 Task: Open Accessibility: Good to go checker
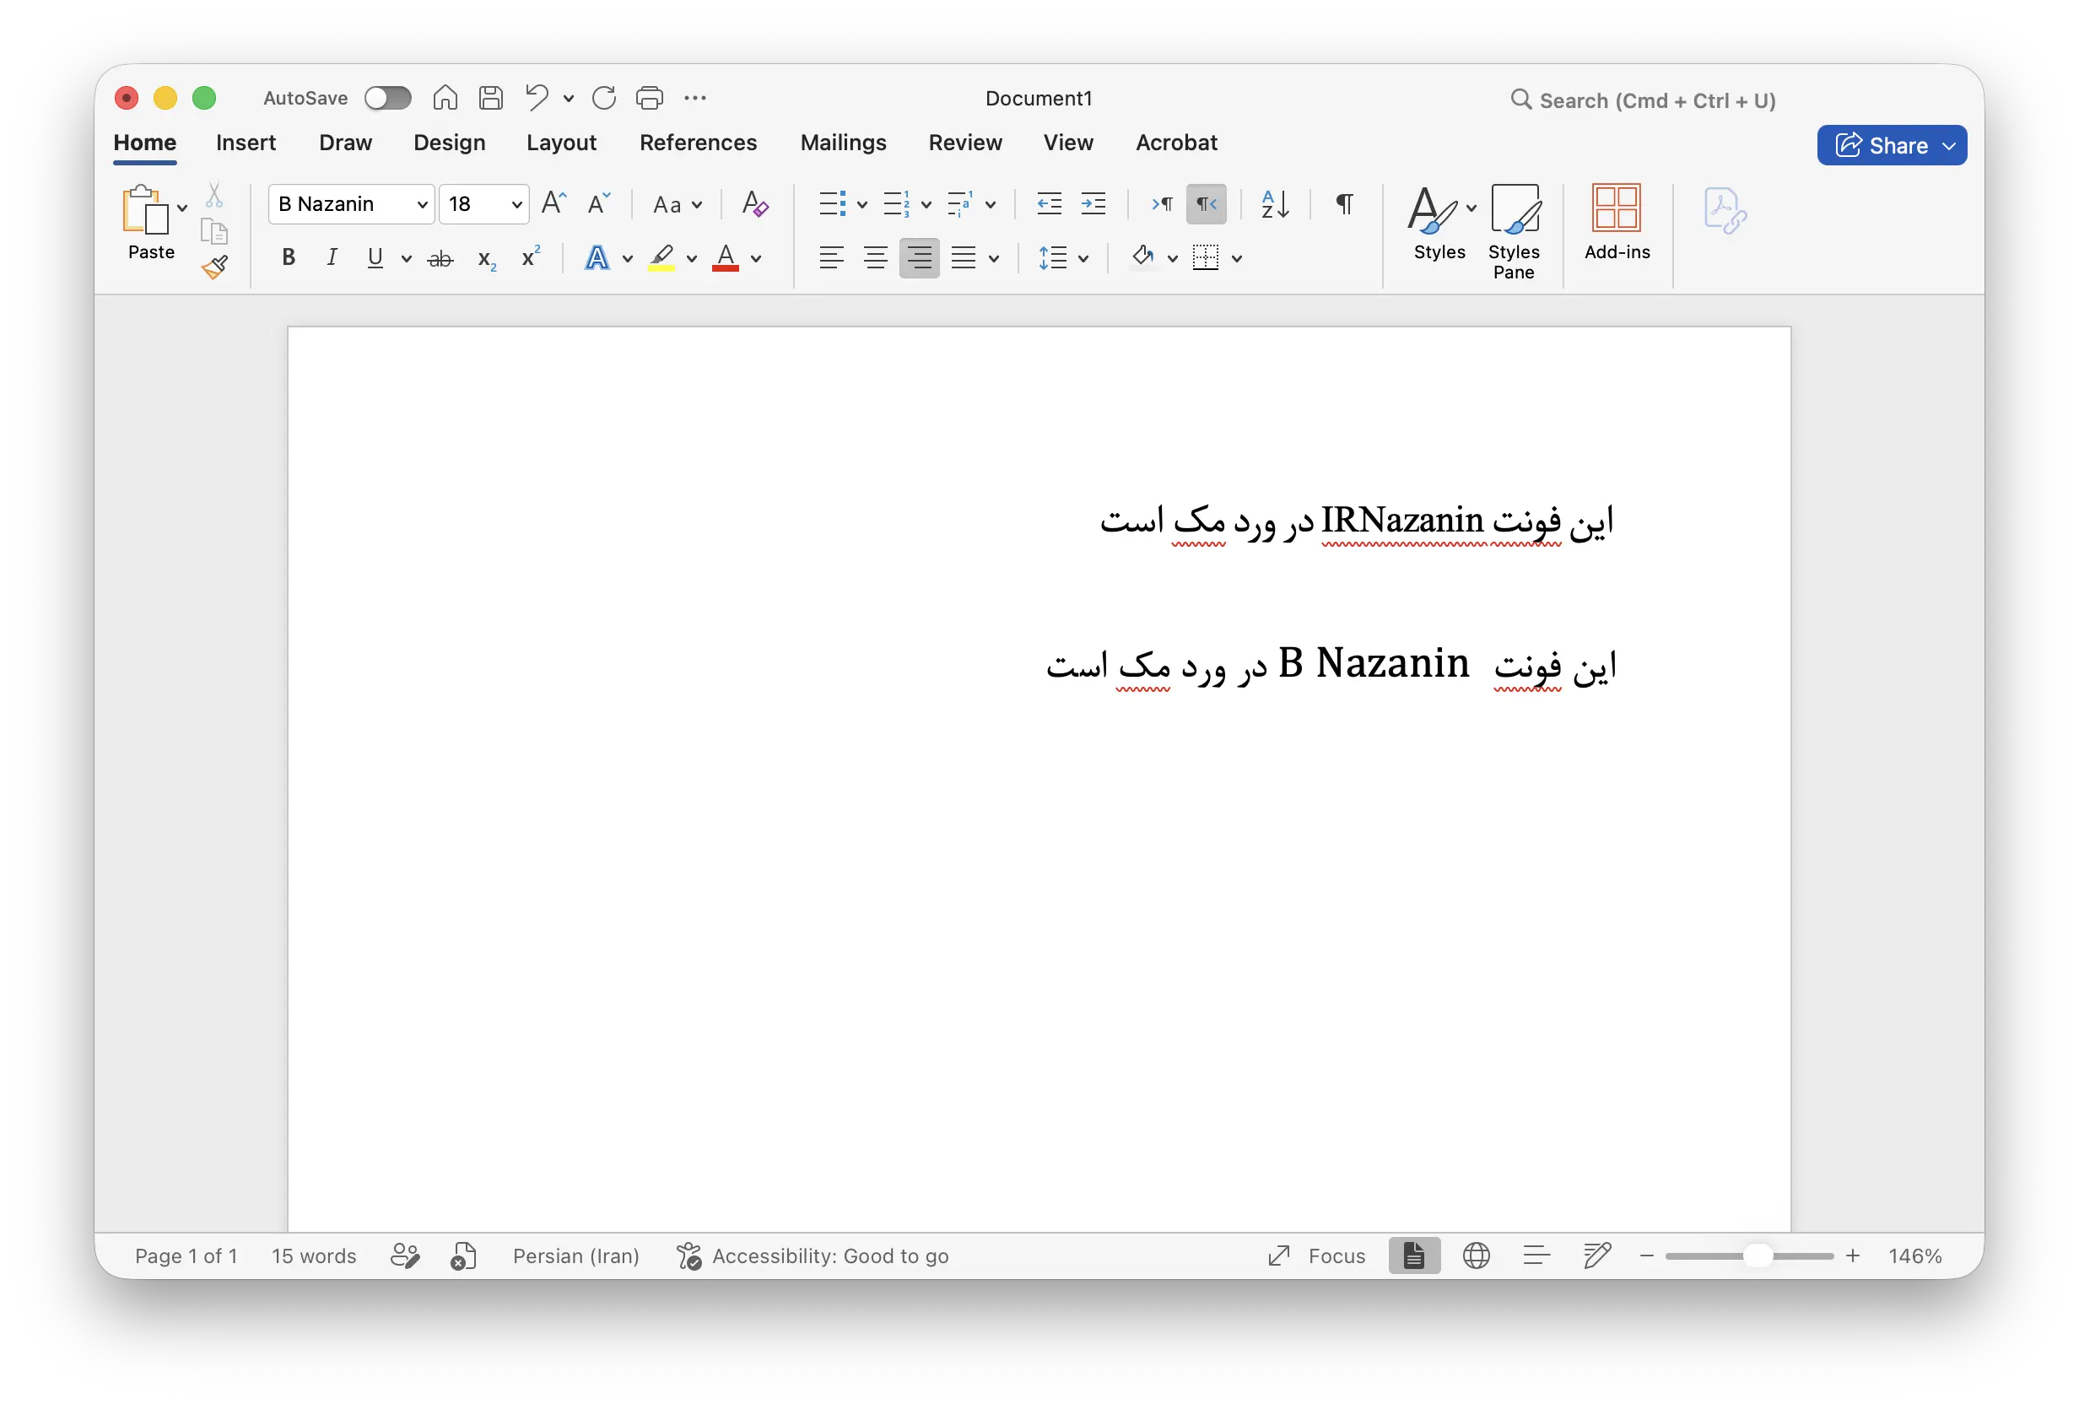click(813, 1255)
